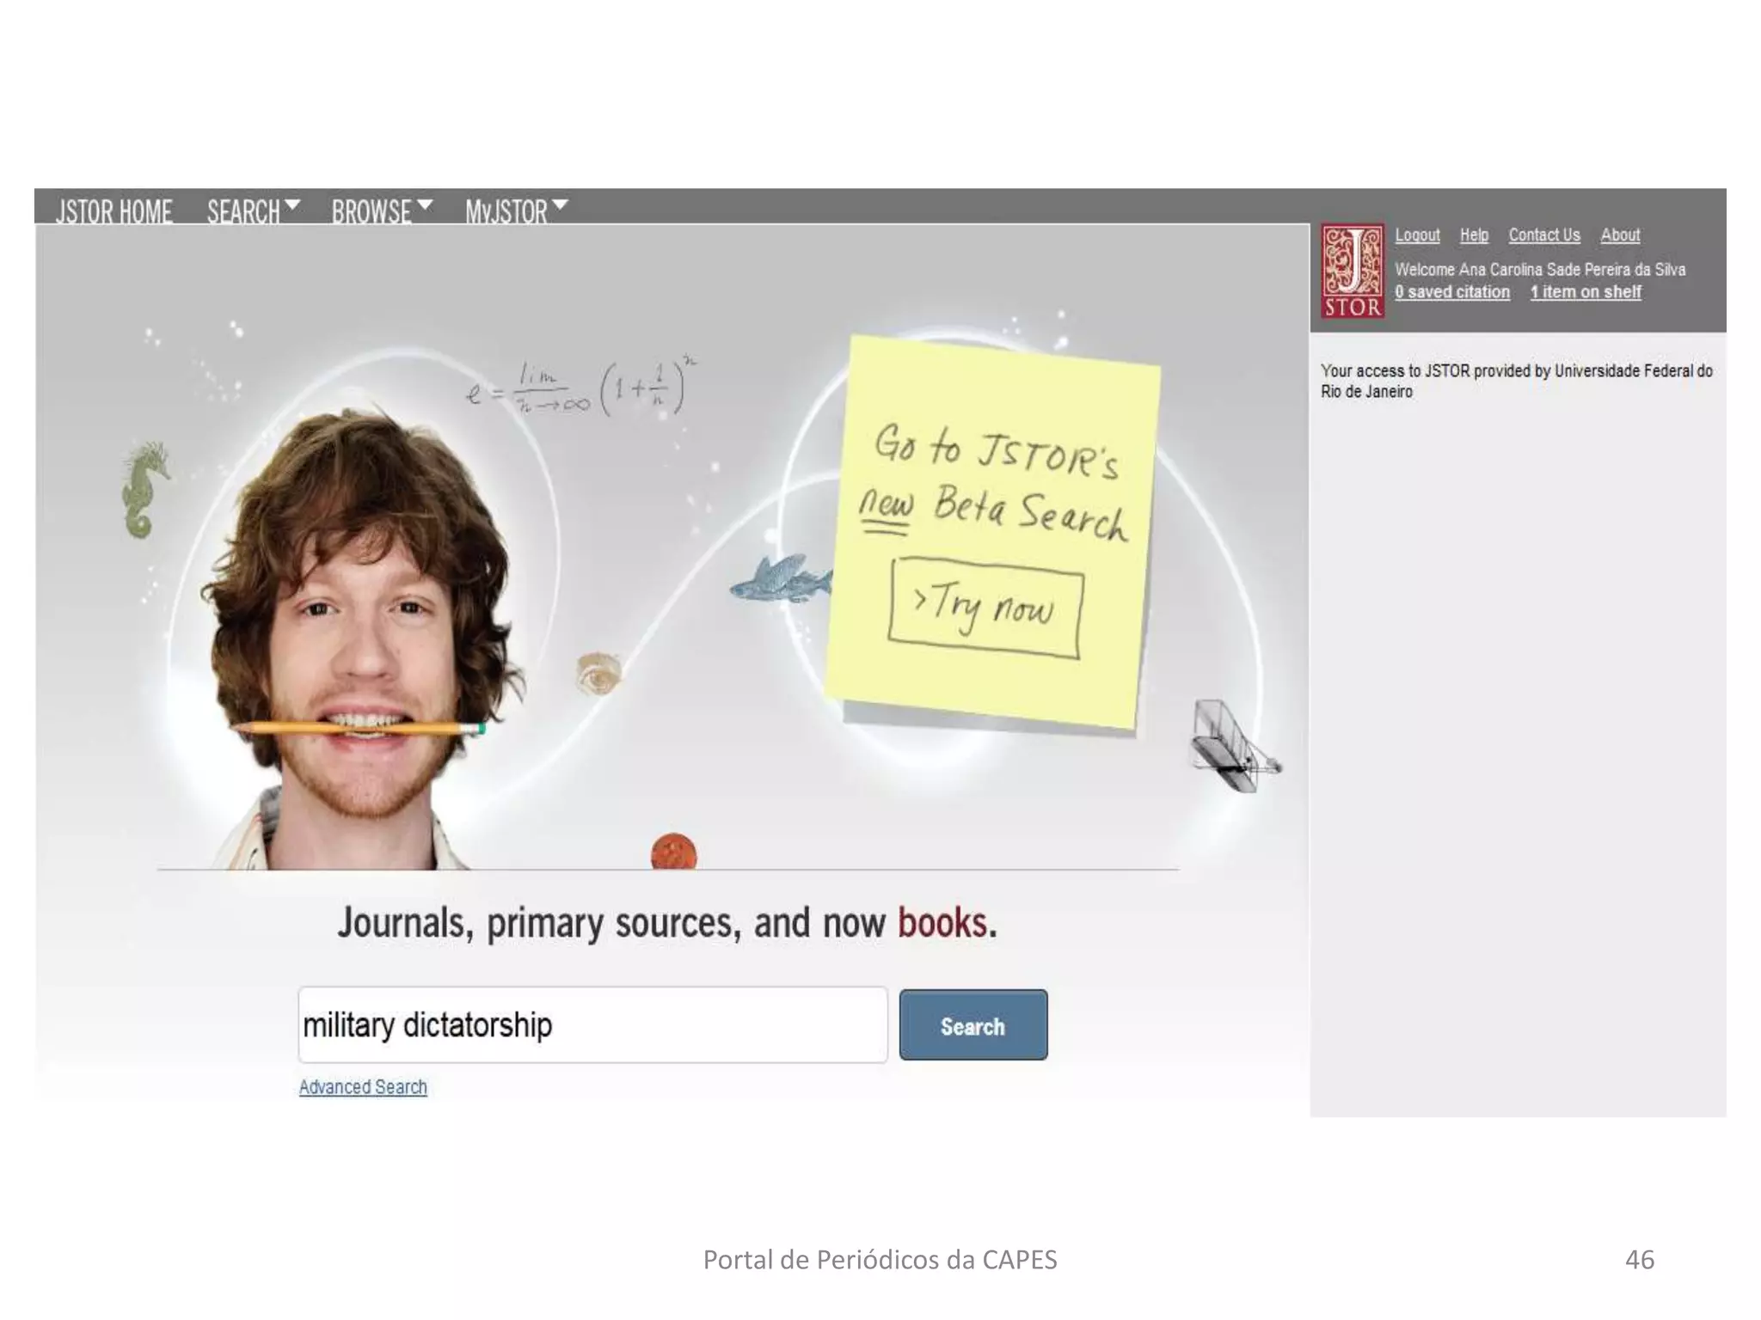Image resolution: width=1761 pixels, height=1320 pixels.
Task: Open the Contact Us link
Action: [x=1543, y=235]
